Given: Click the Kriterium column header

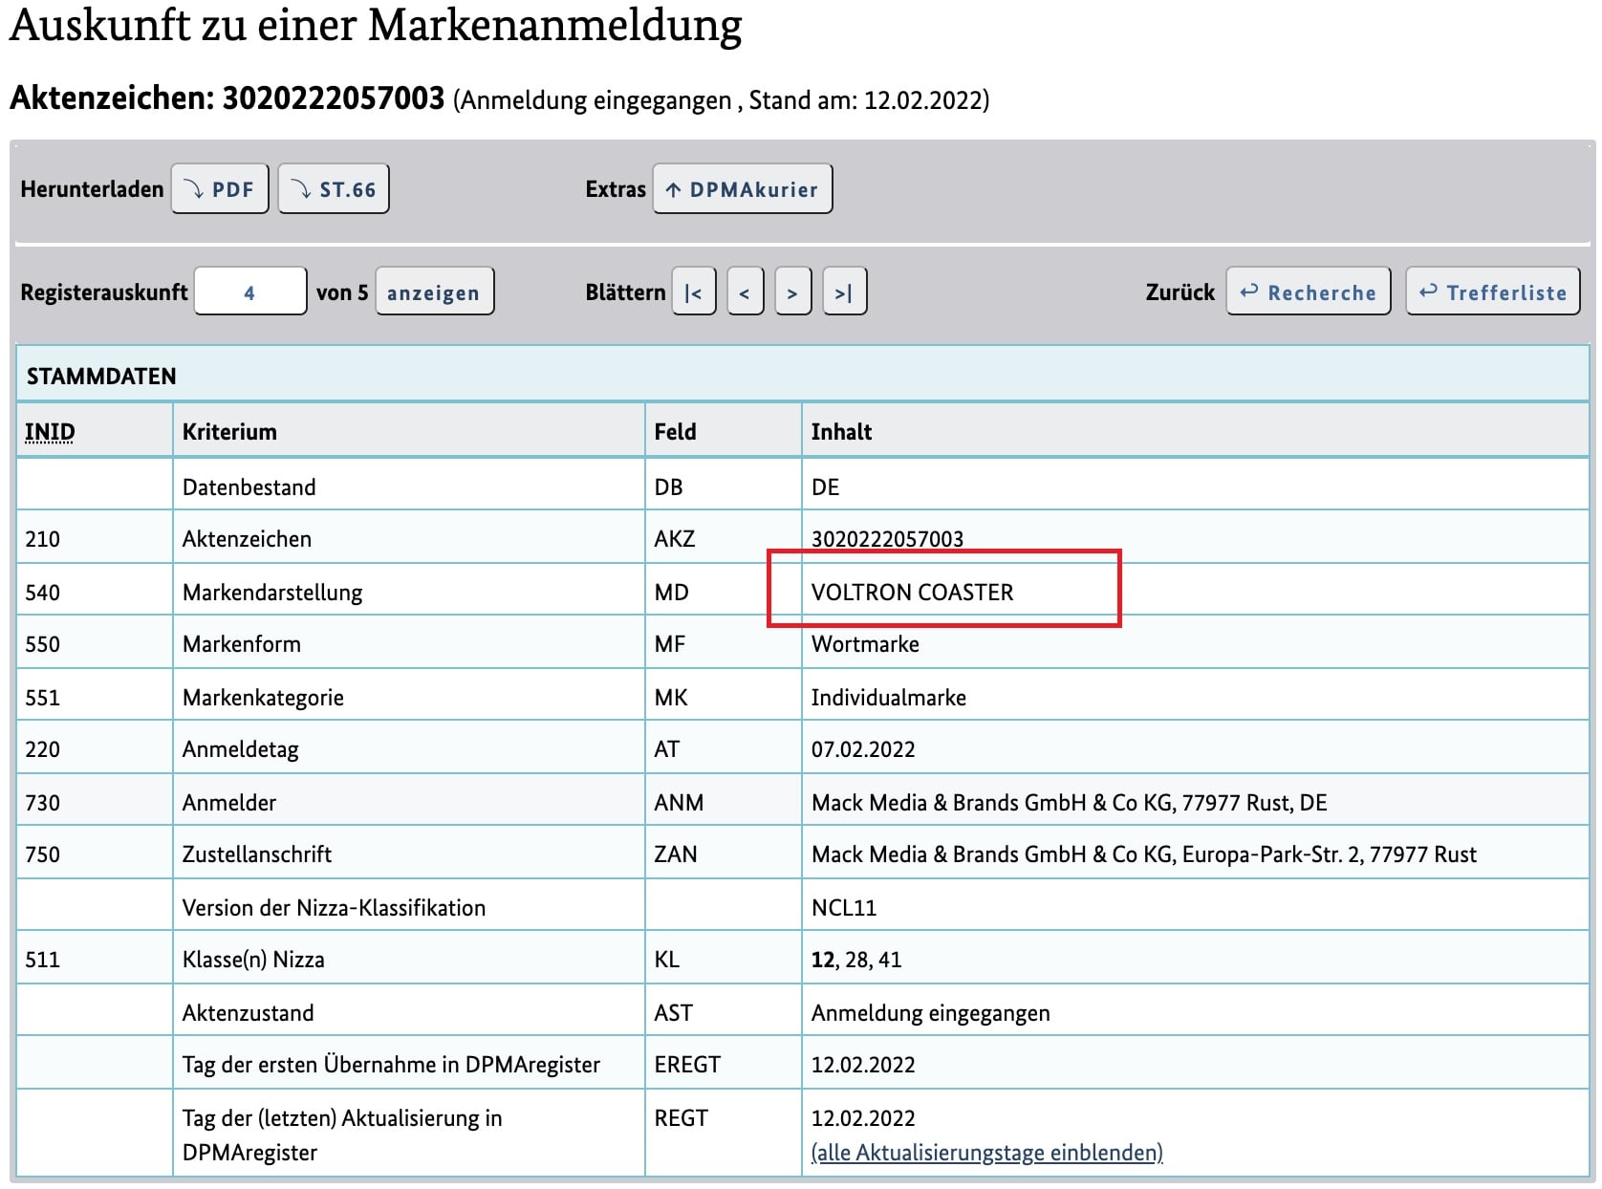Looking at the screenshot, I should 229,432.
